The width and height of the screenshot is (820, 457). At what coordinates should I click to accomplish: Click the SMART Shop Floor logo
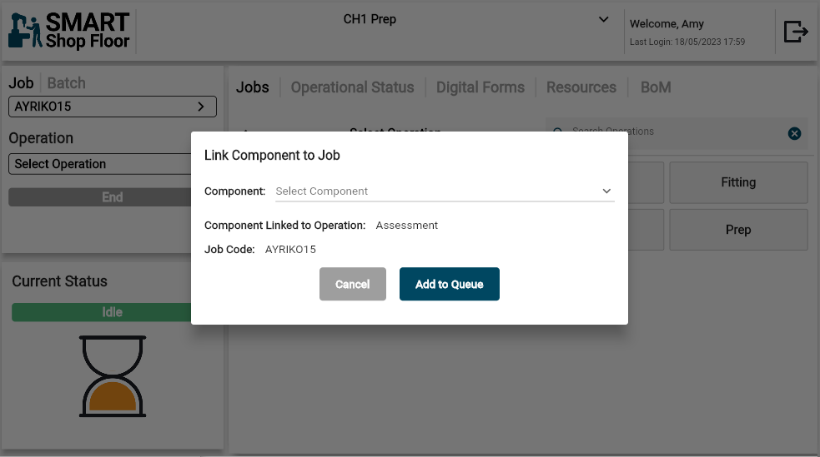[69, 31]
